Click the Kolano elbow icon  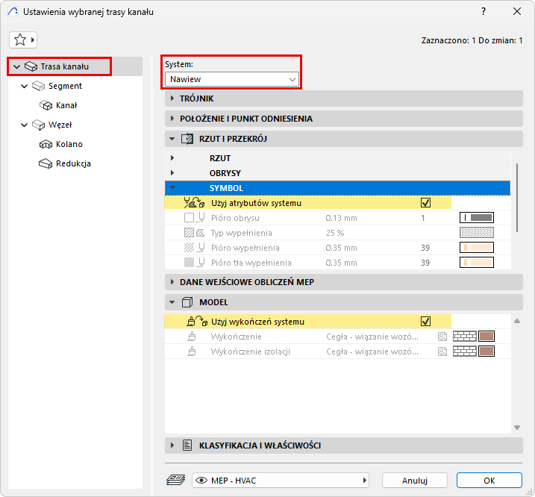click(x=46, y=144)
